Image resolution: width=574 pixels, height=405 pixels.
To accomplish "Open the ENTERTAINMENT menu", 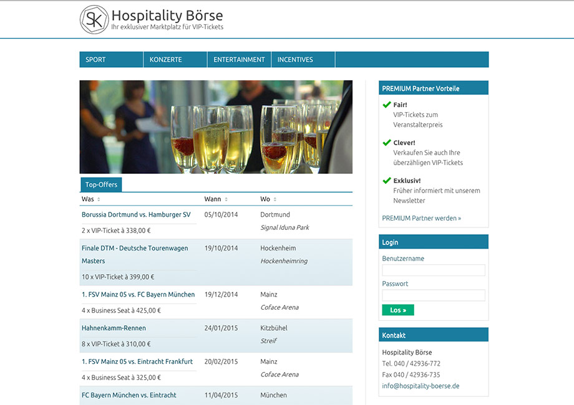I will 239,60.
